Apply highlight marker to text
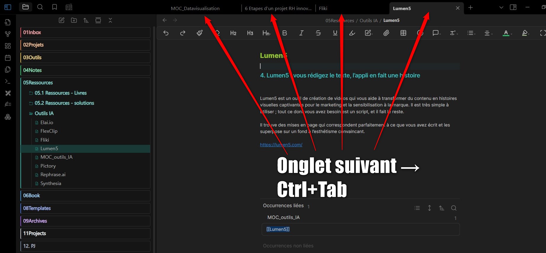Screen dimensions: 546x253 pyautogui.click(x=352, y=33)
